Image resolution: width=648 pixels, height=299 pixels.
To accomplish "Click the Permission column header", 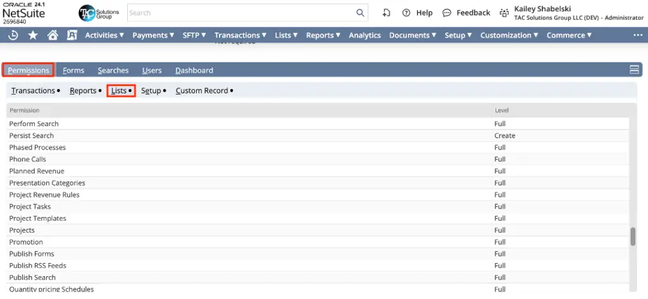I will [x=25, y=110].
